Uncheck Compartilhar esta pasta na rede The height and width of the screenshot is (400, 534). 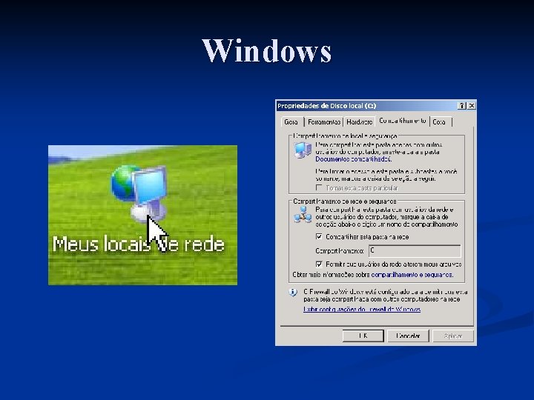[319, 237]
